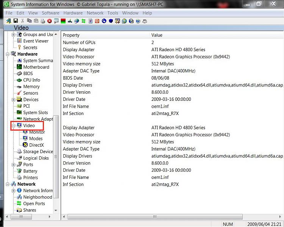Click the NUM status bar indicator

point(228,224)
